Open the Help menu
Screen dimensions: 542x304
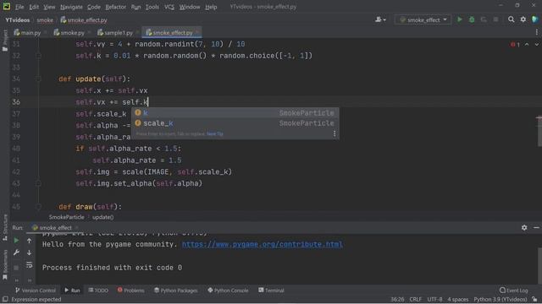tap(211, 7)
